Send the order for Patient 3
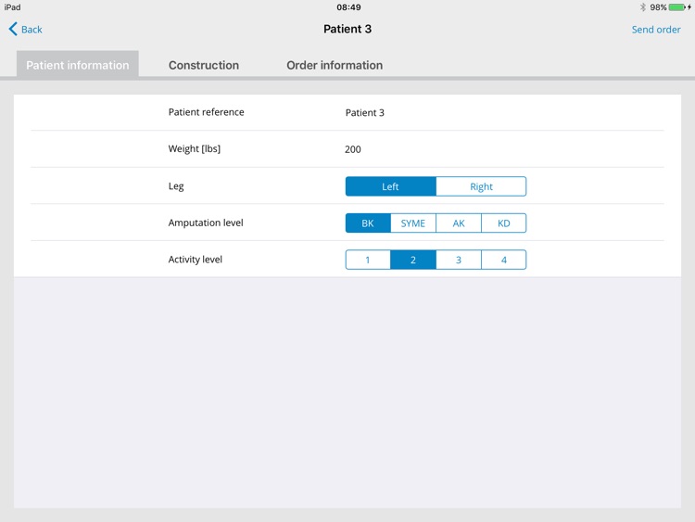The width and height of the screenshot is (695, 522). click(656, 30)
